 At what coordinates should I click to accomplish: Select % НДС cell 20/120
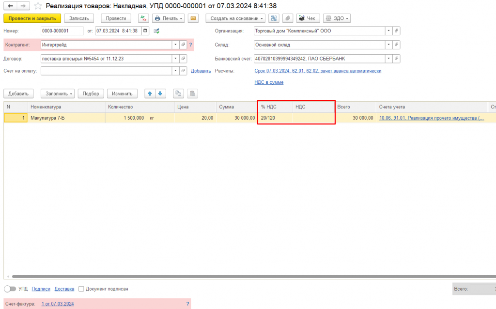(275, 118)
